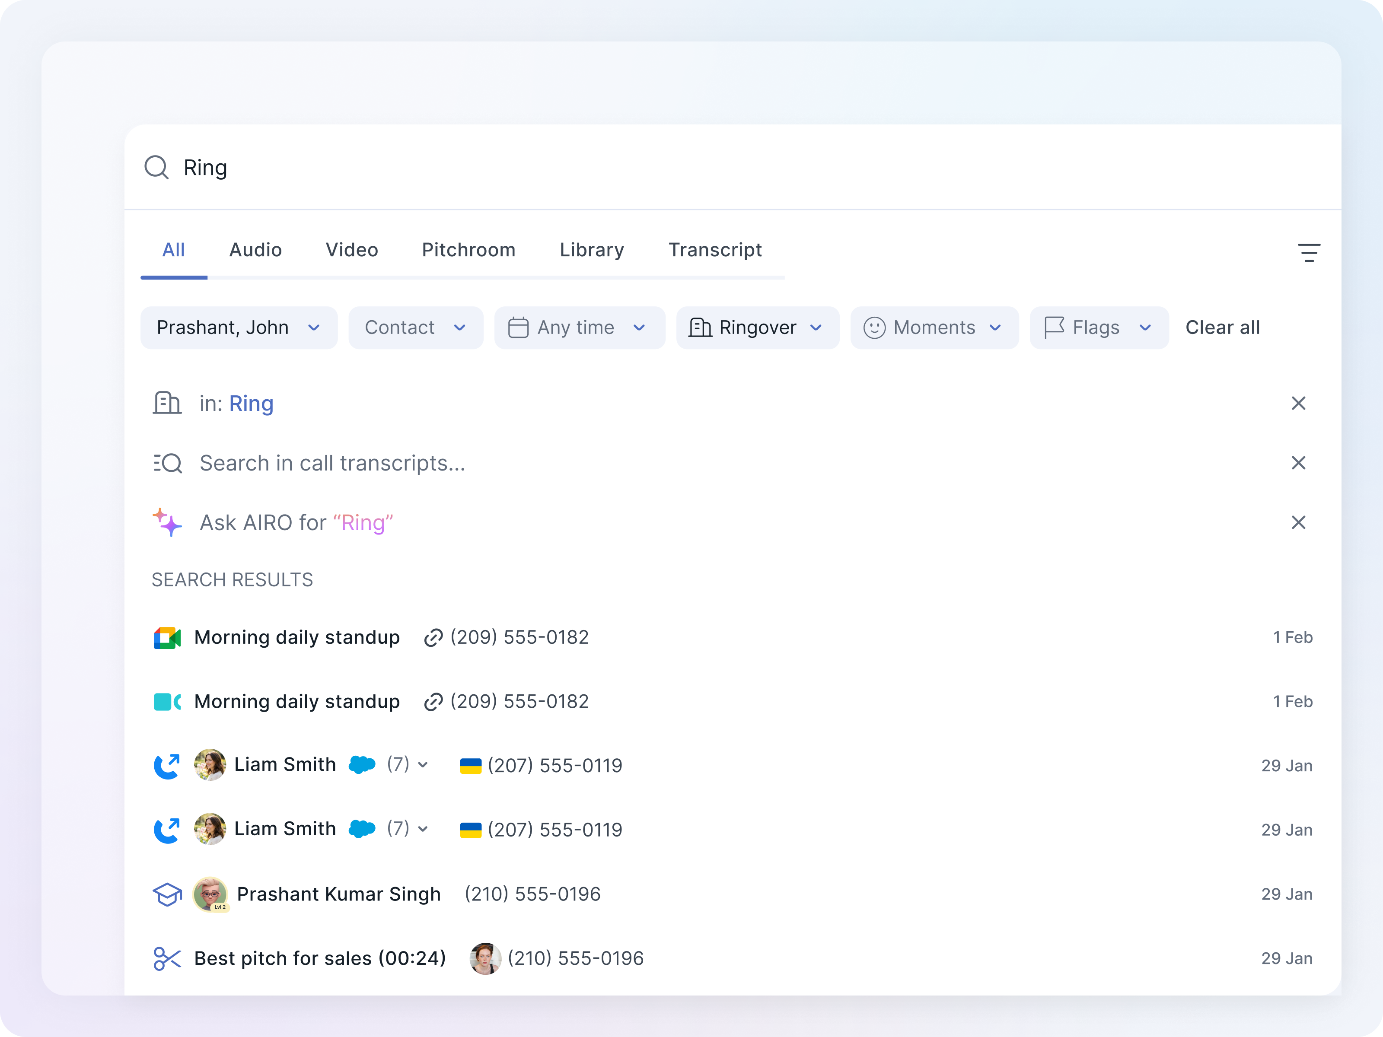Dismiss the Ask AIRO suggestion
This screenshot has height=1037, width=1383.
coord(1298,522)
